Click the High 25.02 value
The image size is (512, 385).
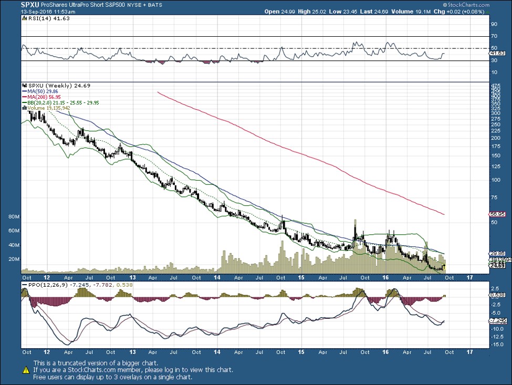pyautogui.click(x=312, y=12)
